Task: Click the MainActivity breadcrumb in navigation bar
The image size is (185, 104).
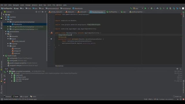Action: click(x=77, y=8)
